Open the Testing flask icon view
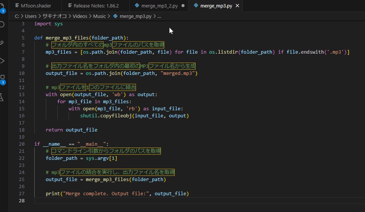This screenshot has width=365, height=212. [2, 97]
